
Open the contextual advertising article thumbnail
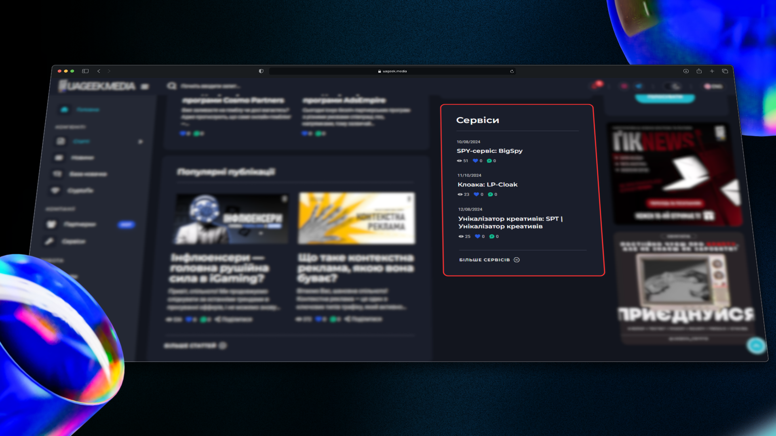[x=356, y=218]
